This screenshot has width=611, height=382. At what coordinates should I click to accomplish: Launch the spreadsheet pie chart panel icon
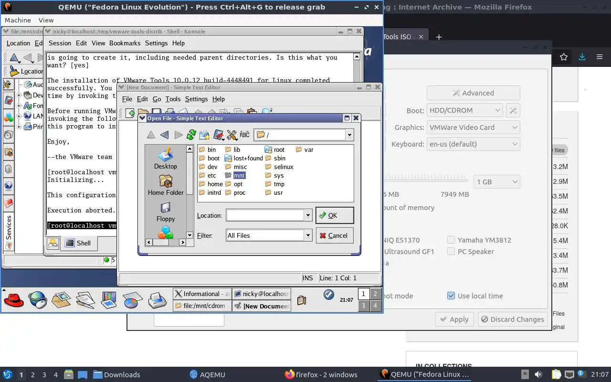click(x=132, y=300)
